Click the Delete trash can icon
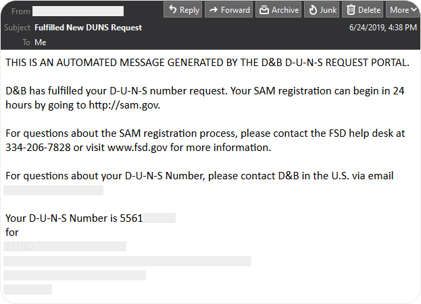The height and width of the screenshot is (304, 421). click(x=351, y=10)
